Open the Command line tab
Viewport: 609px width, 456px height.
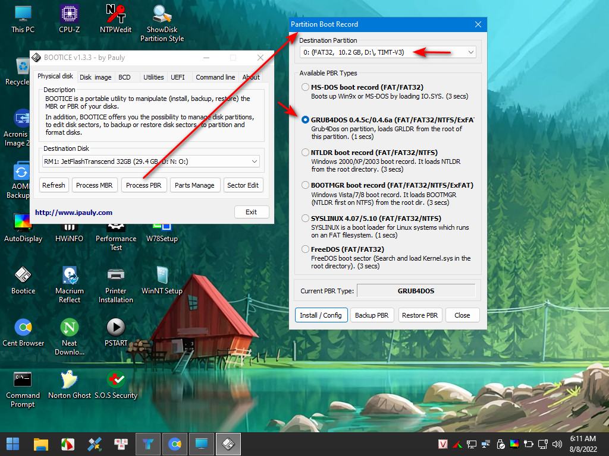pyautogui.click(x=215, y=77)
